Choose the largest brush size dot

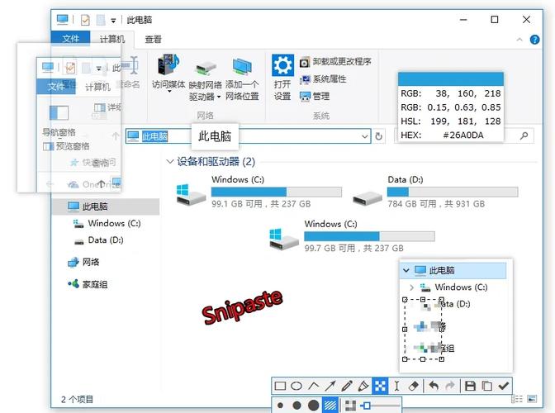coord(313,406)
